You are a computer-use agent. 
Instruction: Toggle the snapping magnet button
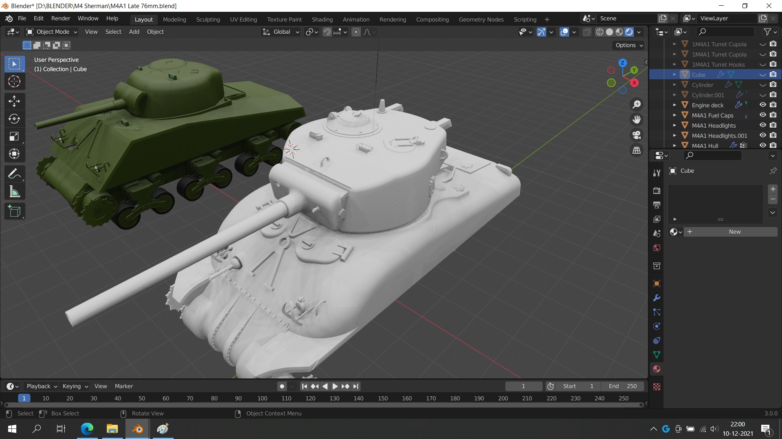tap(327, 32)
